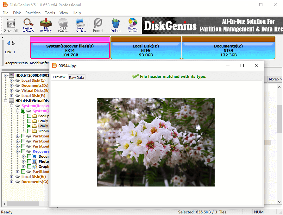Open Partition Recovery tool
Viewport: 283px width, 215px height.
[x=28, y=25]
